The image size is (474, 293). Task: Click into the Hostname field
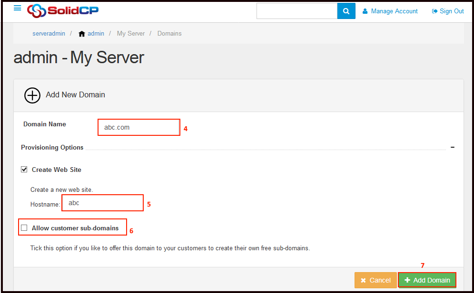102,203
